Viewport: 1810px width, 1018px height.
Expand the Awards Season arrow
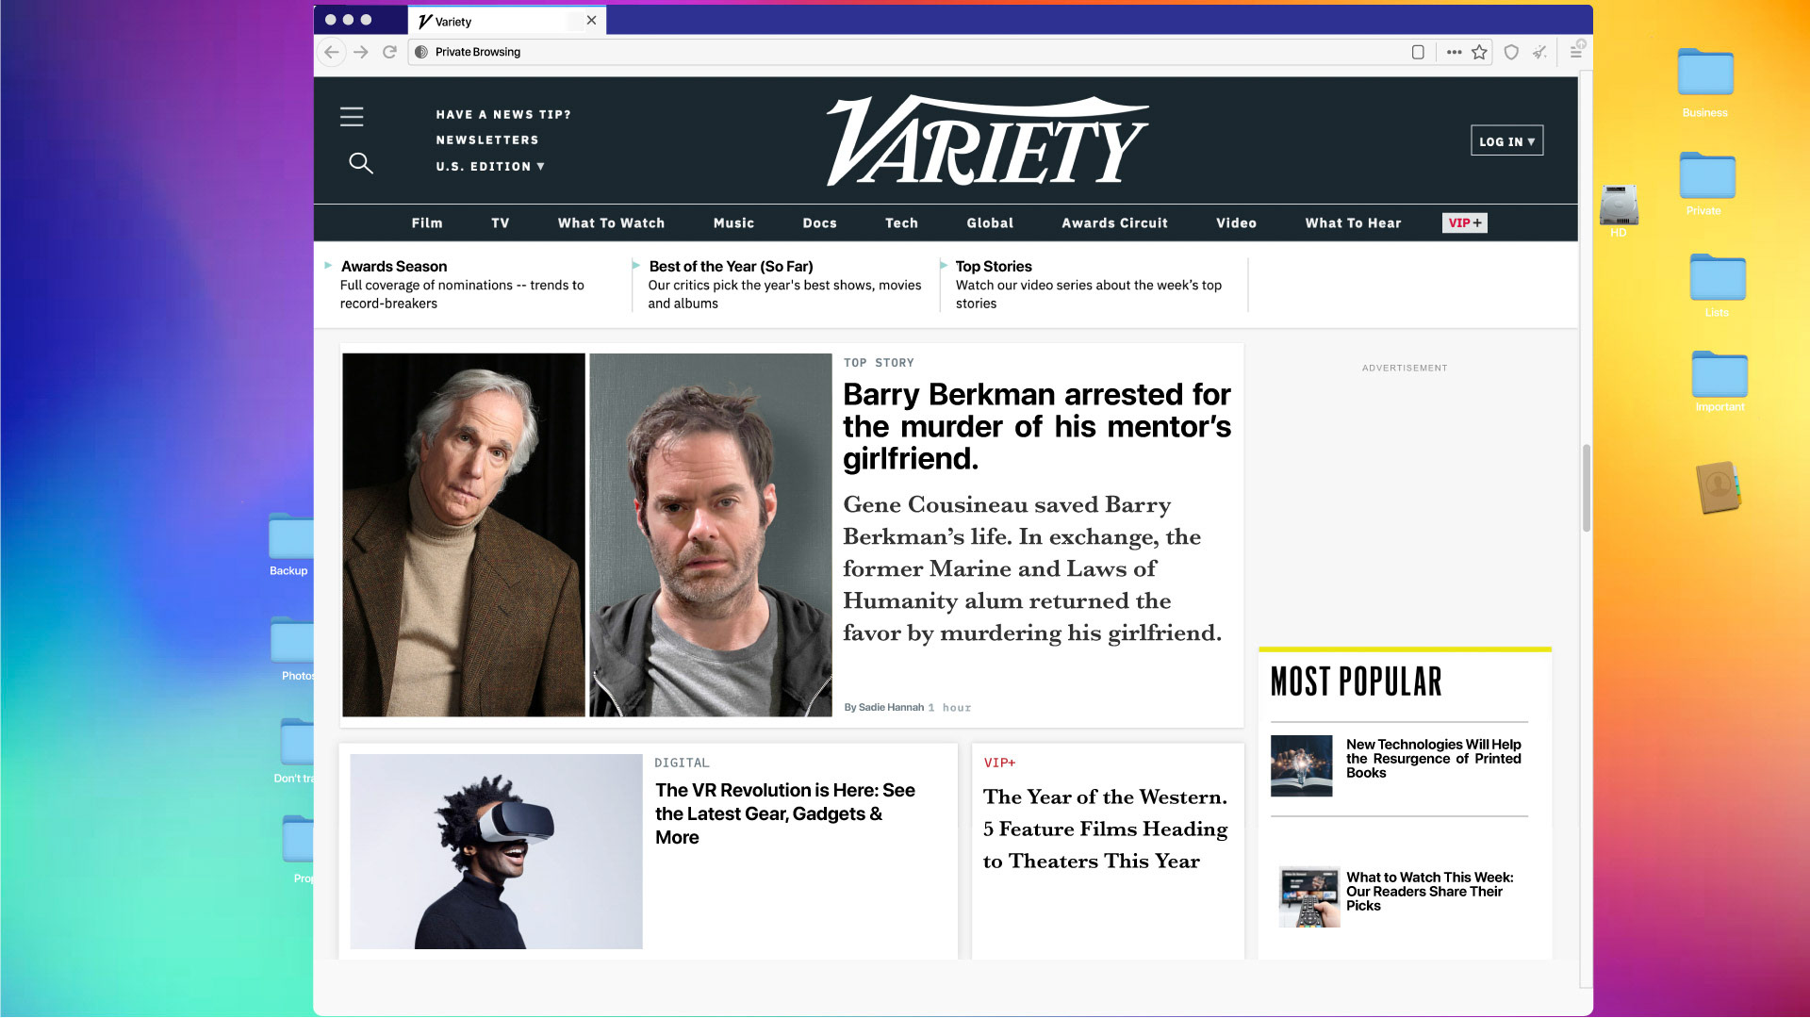click(328, 266)
